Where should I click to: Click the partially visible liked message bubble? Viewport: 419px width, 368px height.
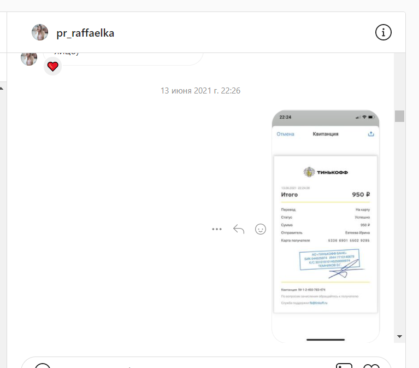coord(123,59)
